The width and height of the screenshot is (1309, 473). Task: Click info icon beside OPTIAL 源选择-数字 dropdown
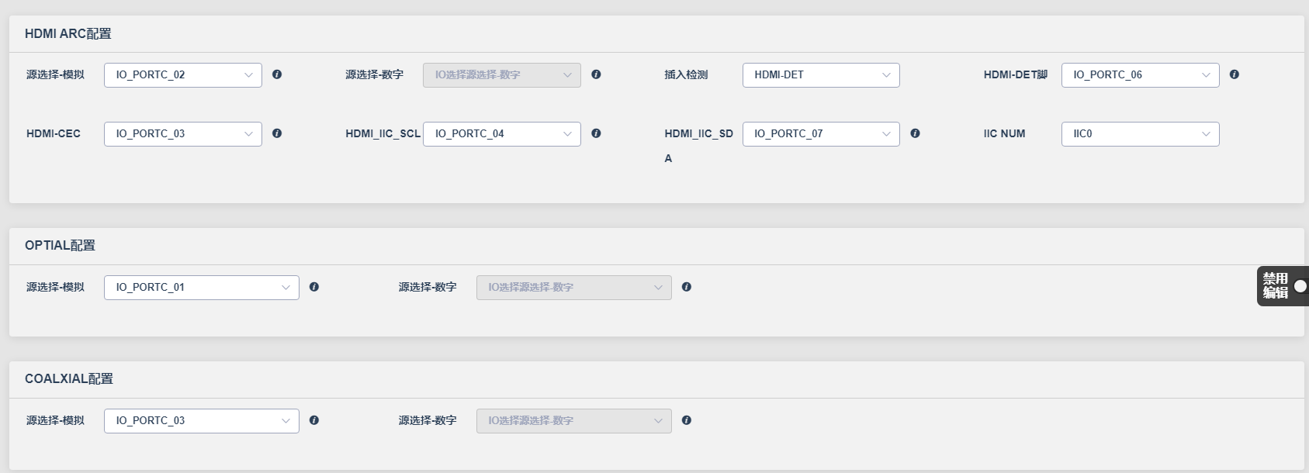point(687,287)
